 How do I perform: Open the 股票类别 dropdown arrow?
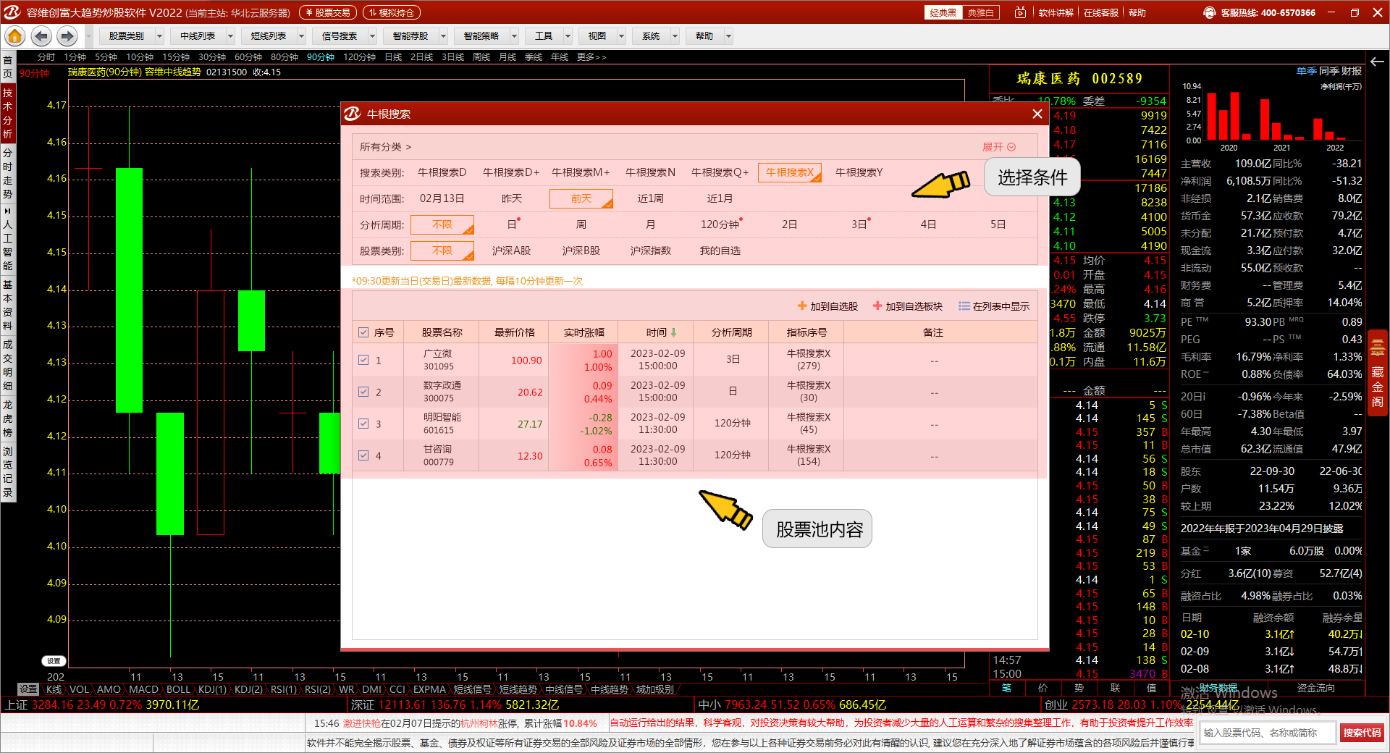point(159,36)
